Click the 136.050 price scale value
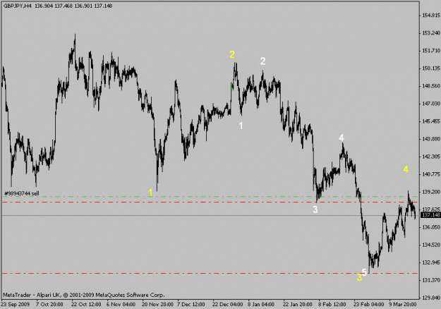Viewport: 441px width, 309px height. [x=431, y=227]
